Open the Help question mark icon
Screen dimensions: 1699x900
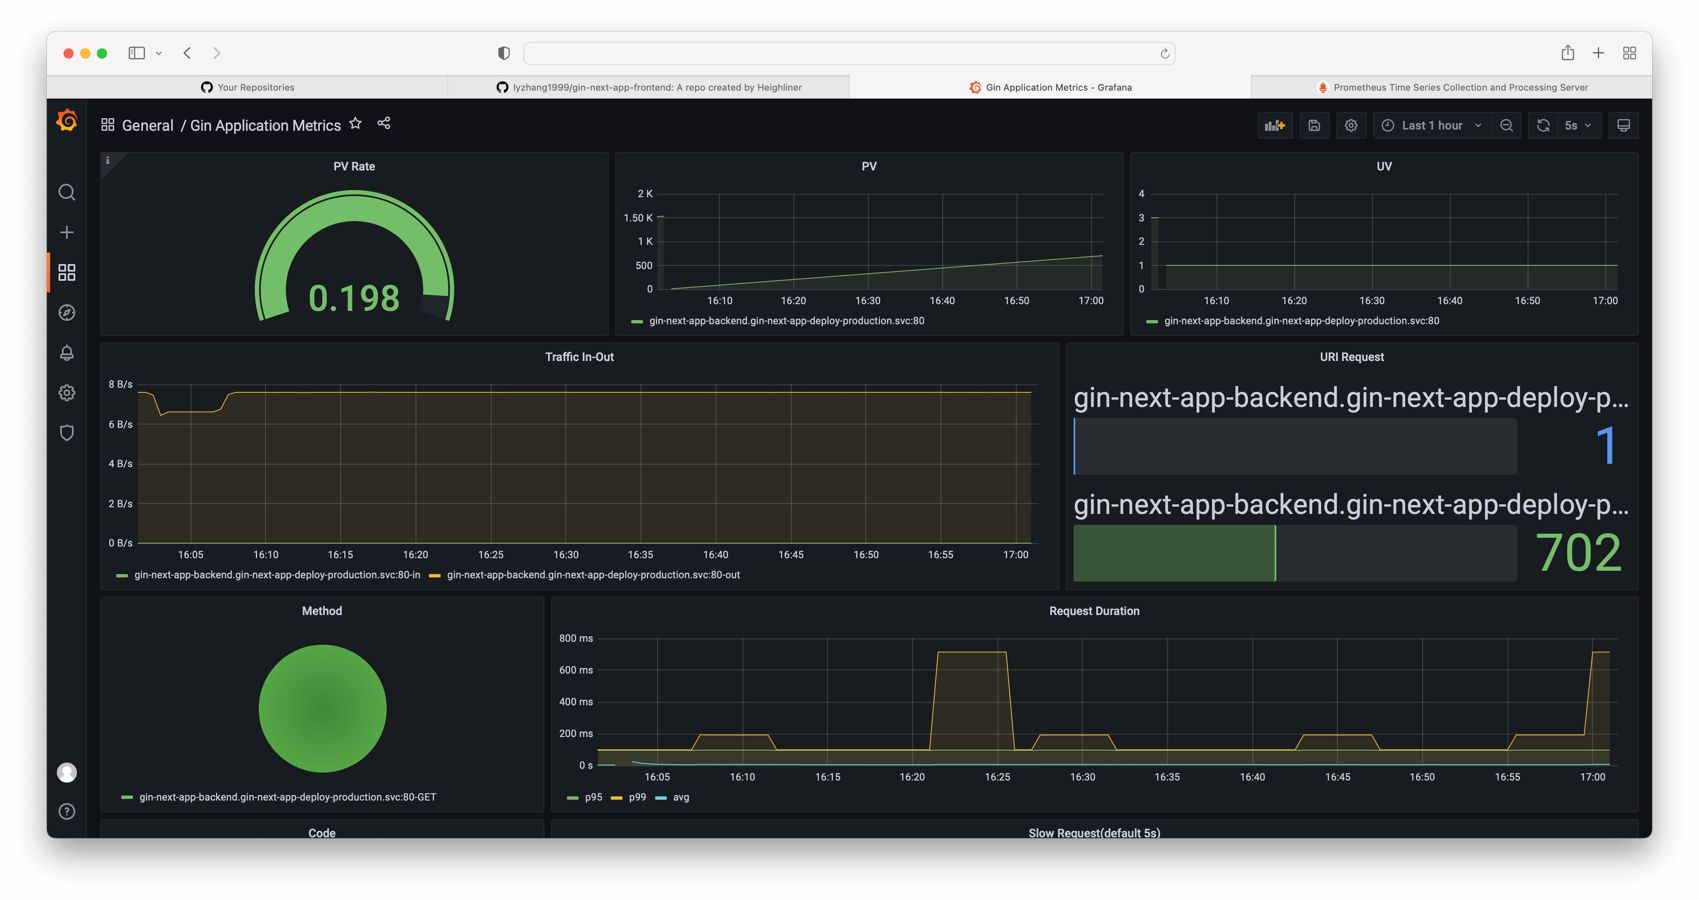[66, 811]
